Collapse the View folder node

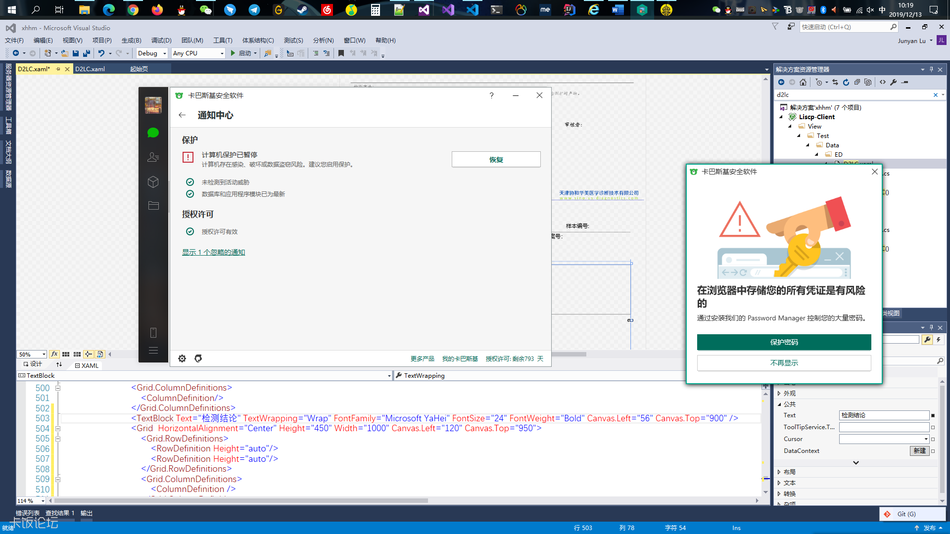[790, 127]
